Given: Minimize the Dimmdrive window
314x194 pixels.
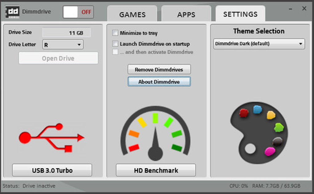Looking at the screenshot, I should tap(290, 9).
